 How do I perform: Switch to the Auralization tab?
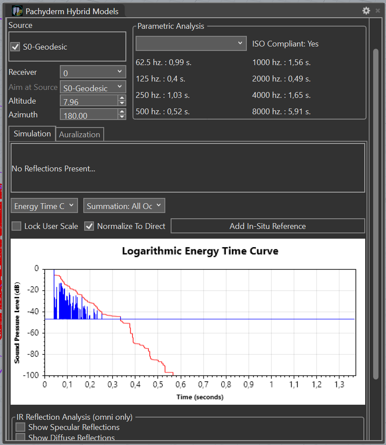pos(80,135)
